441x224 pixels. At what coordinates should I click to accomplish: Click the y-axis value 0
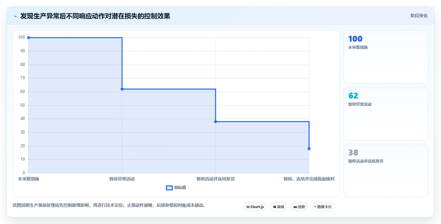tap(24, 173)
